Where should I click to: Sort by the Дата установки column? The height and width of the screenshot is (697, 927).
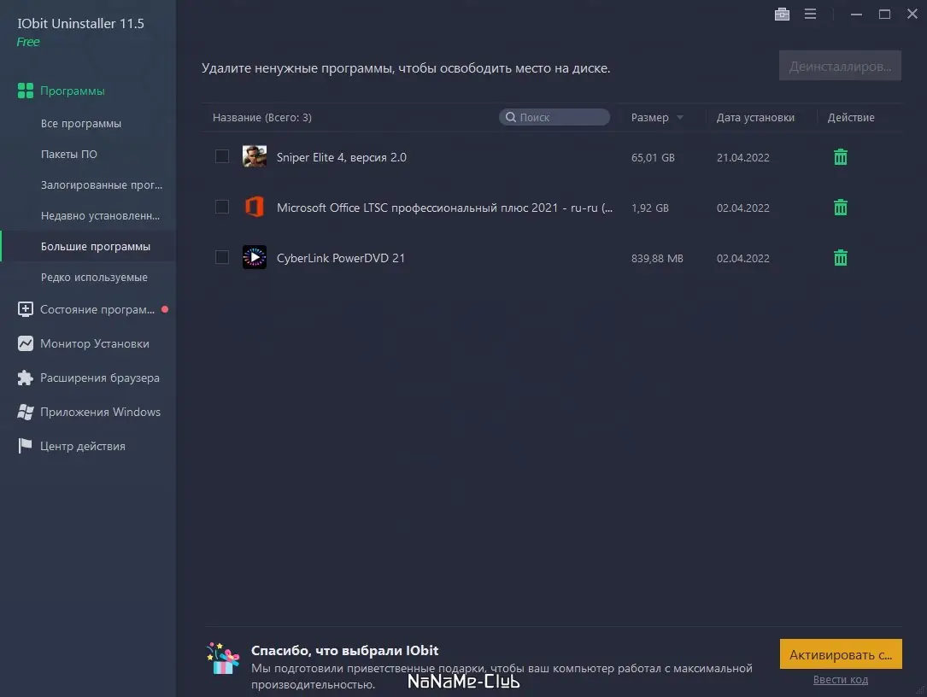755,118
